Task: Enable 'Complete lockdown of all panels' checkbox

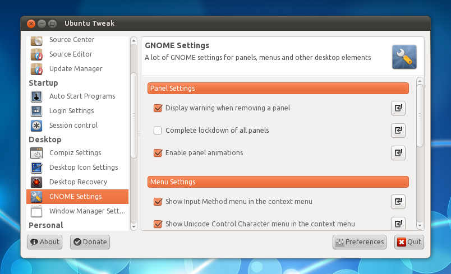Action: 158,131
